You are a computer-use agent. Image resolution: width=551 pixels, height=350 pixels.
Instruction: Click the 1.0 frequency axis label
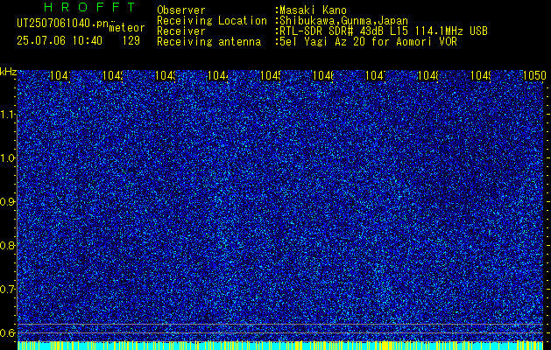9,158
